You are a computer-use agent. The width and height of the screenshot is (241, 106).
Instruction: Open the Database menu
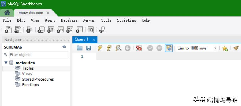tap(69, 20)
